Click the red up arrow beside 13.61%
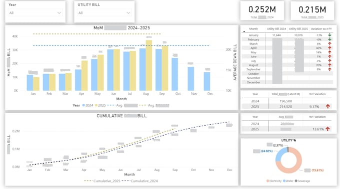340x189 pixels. (327, 129)
